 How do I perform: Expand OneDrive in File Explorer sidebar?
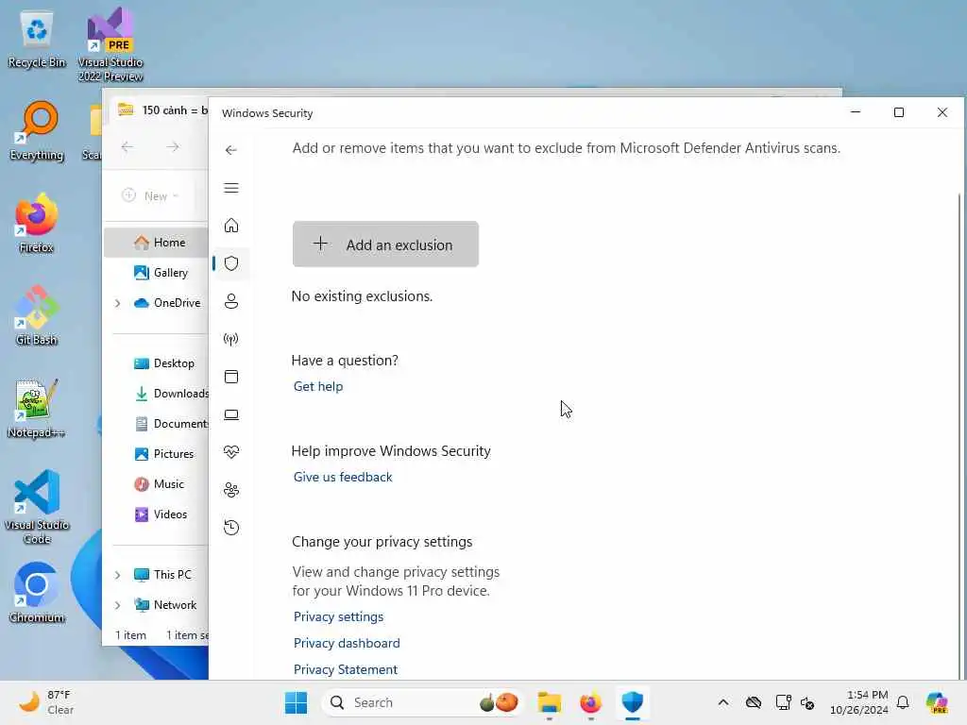[x=118, y=303]
